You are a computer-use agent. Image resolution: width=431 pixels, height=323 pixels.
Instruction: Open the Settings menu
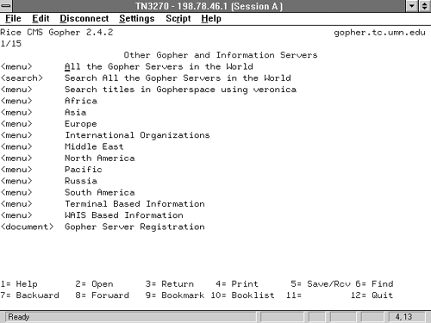[137, 19]
